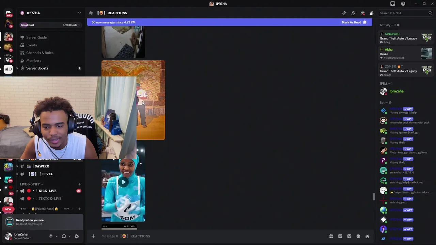Open IpraZaha member profile
436x245 pixels.
point(406,91)
